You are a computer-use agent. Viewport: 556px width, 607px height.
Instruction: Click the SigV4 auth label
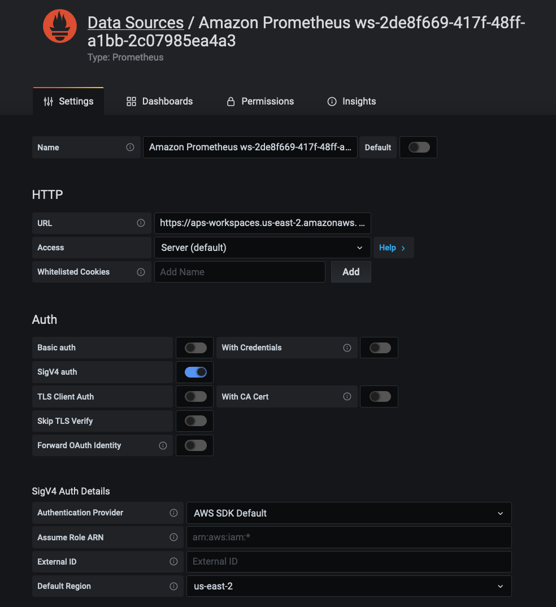[x=57, y=372]
